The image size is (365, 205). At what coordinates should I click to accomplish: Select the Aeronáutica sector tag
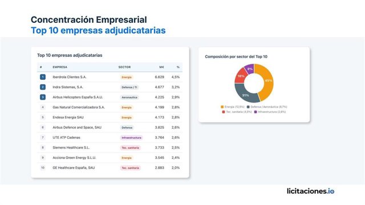point(129,97)
